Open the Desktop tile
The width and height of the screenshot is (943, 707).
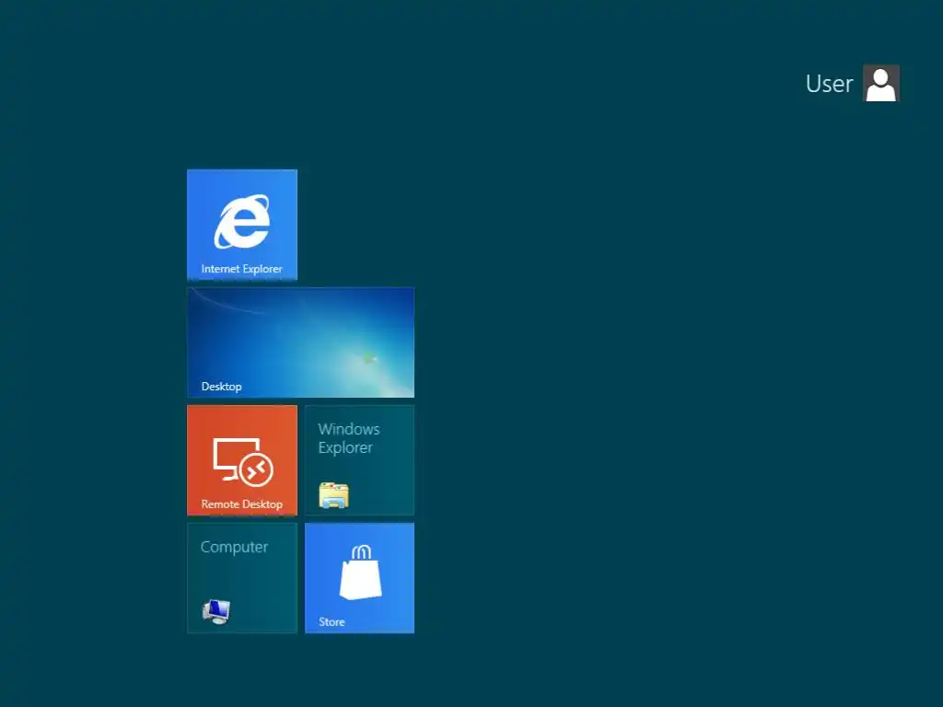point(301,342)
